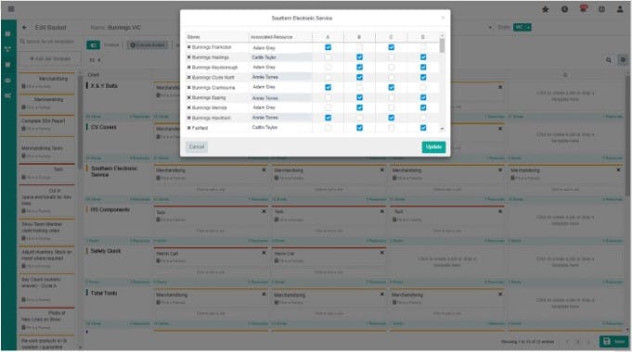Viewport: 632px width, 352px height.
Task: Remove Bunnings Frankston store row
Action: [188, 47]
